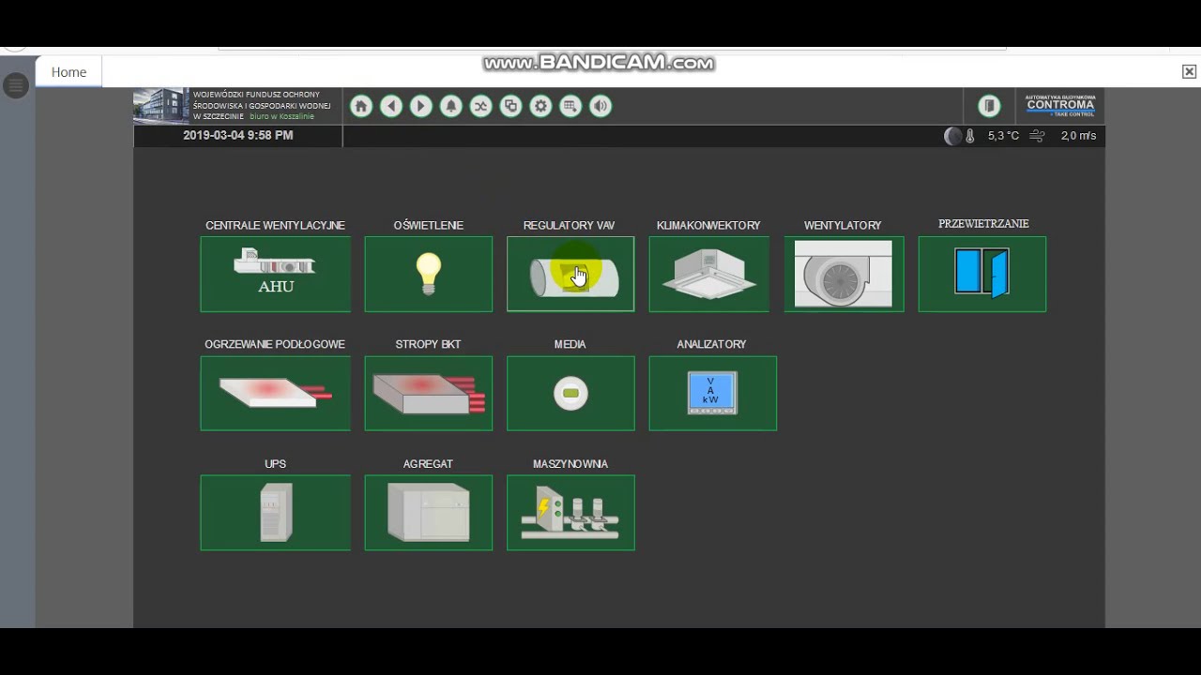The width and height of the screenshot is (1201, 675).
Task: Click the outdoor temperature 5,3 °C reading
Action: pyautogui.click(x=1003, y=136)
